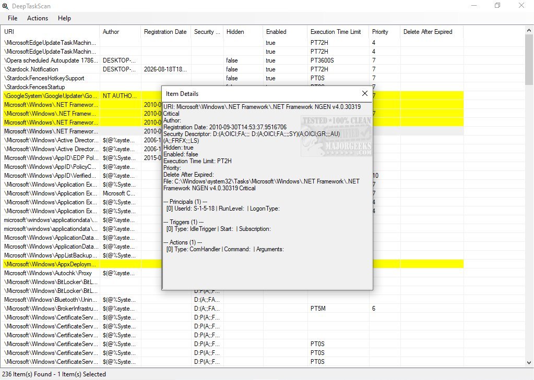Click the vertical scrollbar thumb
The image size is (534, 380).
coord(529,59)
